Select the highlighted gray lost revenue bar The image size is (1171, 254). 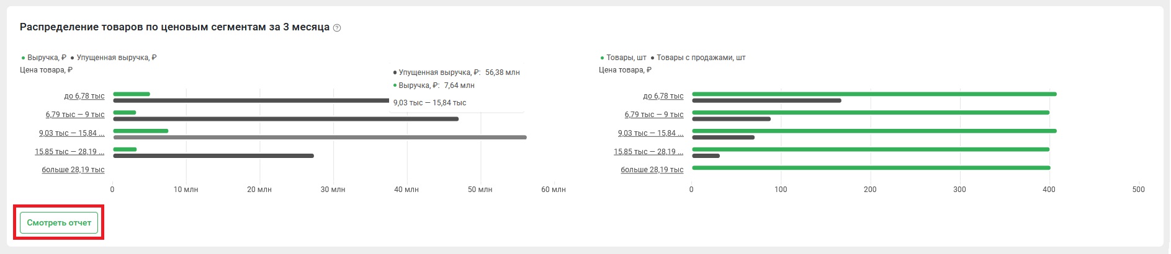pos(320,138)
